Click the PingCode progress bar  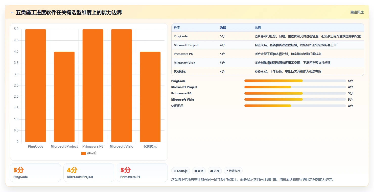(295, 81)
